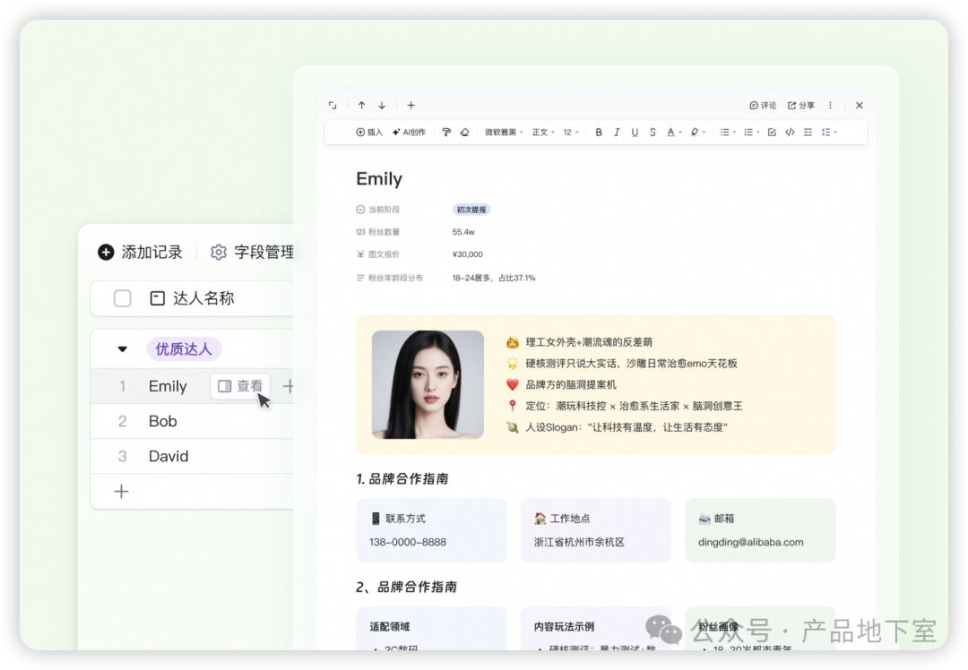Click Emily's profile photo
This screenshot has height=670, width=968.
428,384
